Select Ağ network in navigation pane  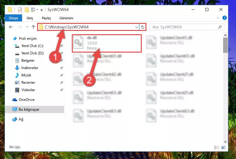tap(17, 119)
